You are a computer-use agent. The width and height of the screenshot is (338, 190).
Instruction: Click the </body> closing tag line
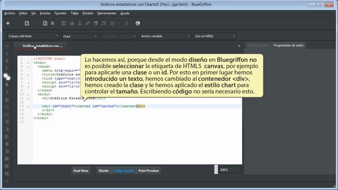(x=45, y=114)
